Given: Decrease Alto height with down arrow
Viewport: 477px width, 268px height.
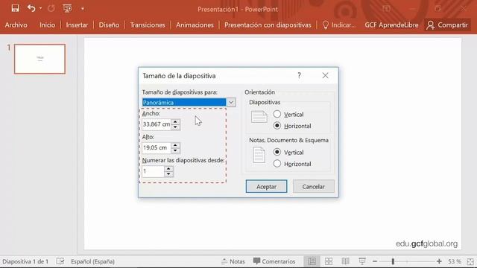Looking at the screenshot, I should coord(175,150).
